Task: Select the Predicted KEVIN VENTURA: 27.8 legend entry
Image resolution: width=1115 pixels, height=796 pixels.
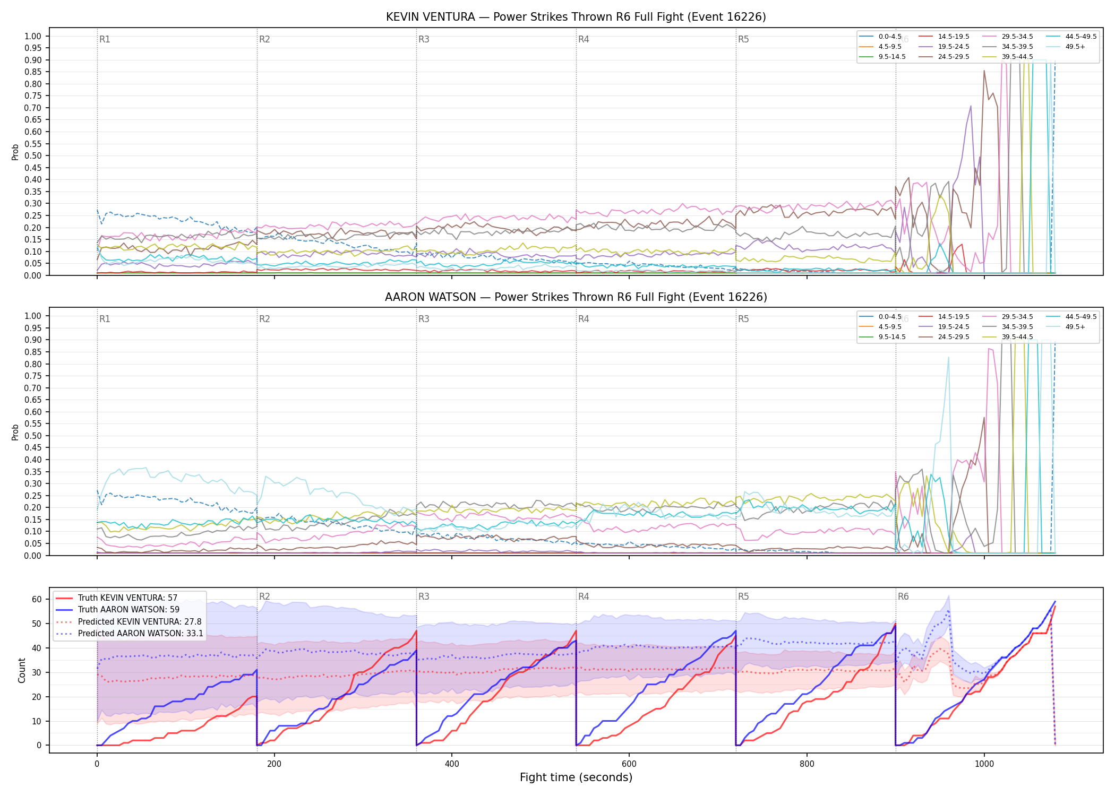Action: [129, 622]
